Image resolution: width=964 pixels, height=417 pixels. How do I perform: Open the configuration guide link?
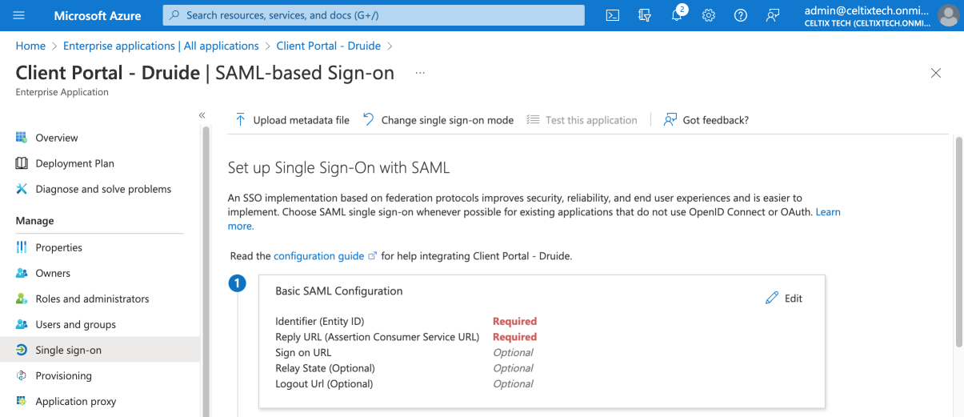[x=318, y=256]
